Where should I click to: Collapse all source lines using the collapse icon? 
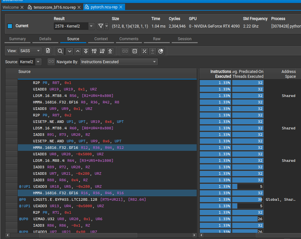point(134,51)
